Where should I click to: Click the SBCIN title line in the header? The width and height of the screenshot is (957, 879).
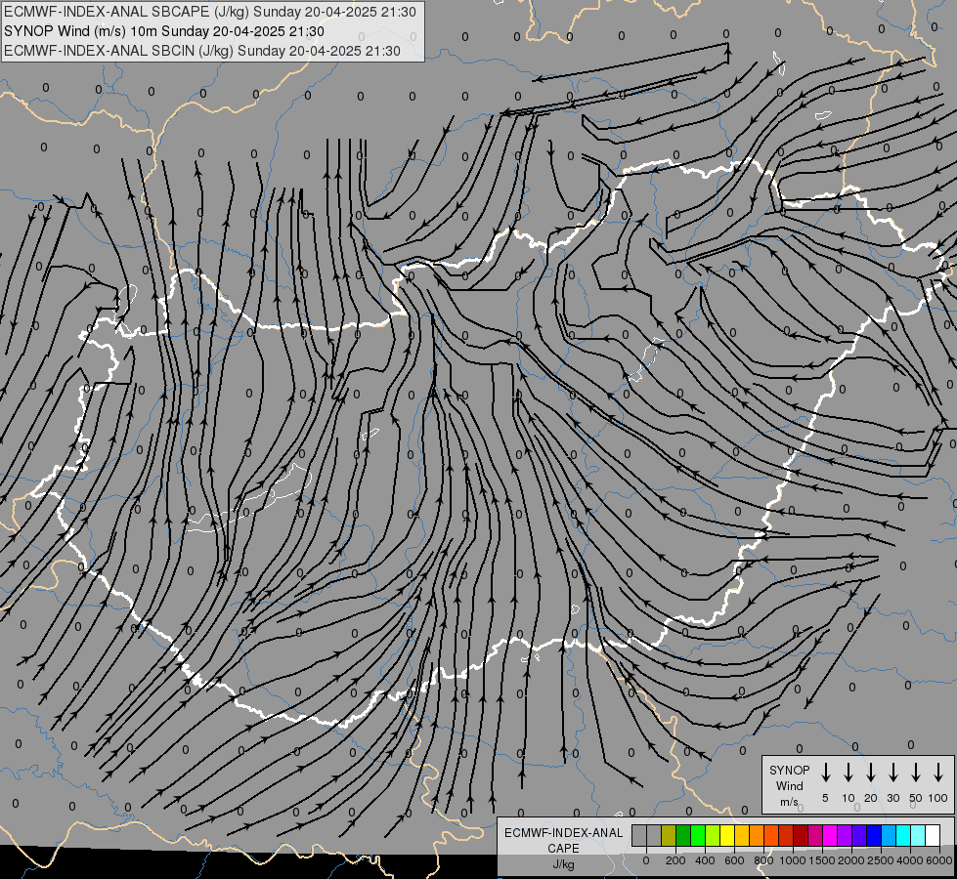[202, 51]
